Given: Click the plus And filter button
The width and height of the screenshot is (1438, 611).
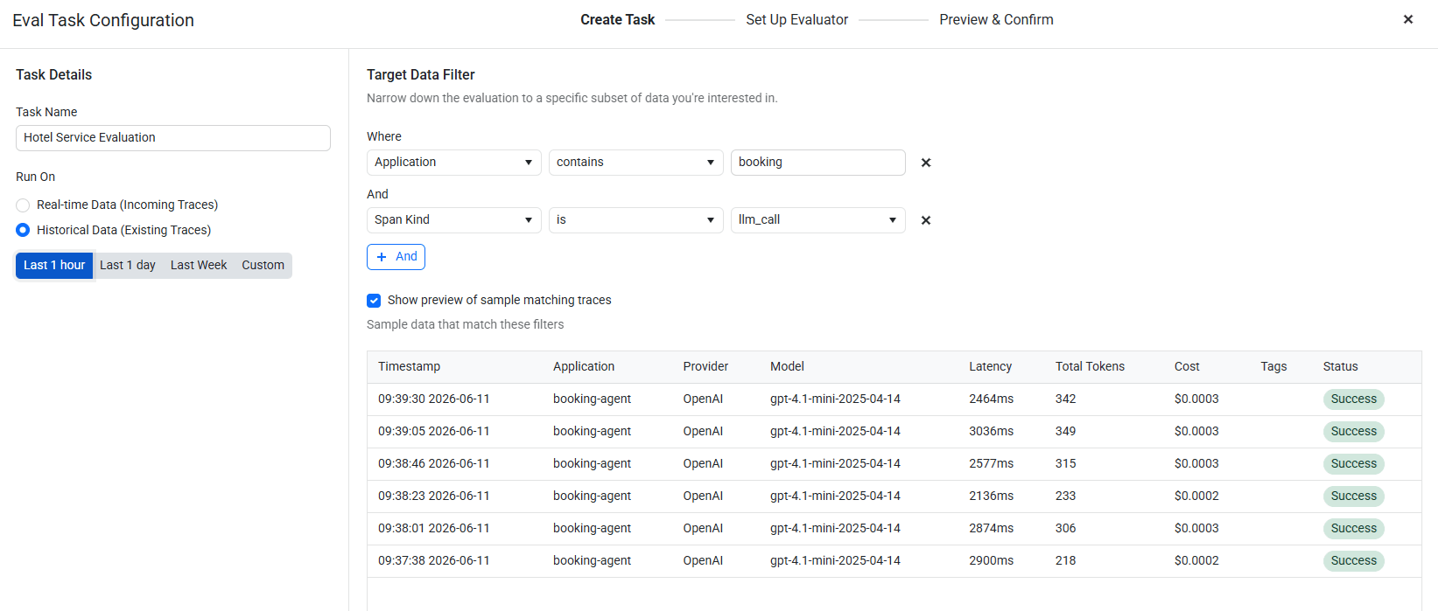Looking at the screenshot, I should coord(396,257).
